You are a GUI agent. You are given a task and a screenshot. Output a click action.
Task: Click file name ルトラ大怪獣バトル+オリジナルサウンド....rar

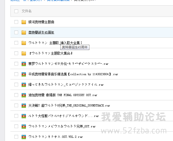point(64,116)
